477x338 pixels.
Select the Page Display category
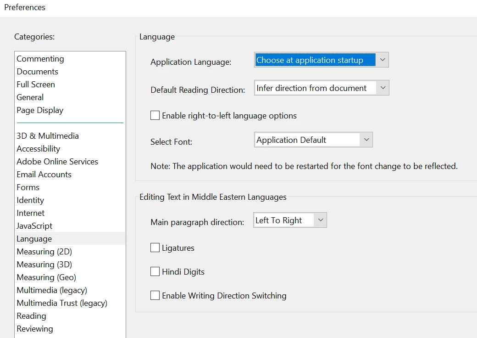(40, 110)
